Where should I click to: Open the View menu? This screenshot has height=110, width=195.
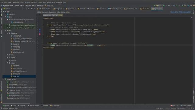tap(10, 2)
